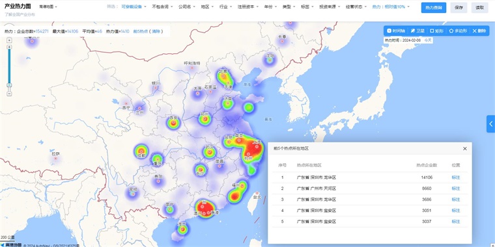This screenshot has width=495, height=247.
Task: Open the 年份 filter dropdown
Action: [x=270, y=6]
